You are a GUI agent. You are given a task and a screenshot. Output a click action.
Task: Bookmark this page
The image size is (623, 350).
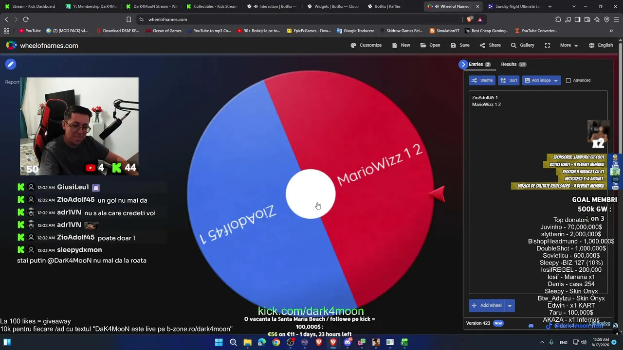128,19
